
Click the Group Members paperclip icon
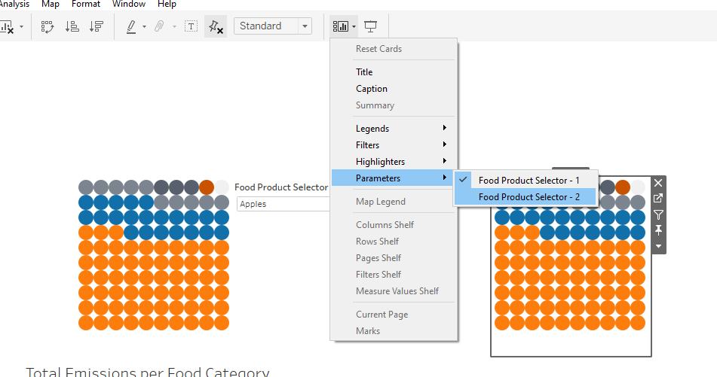click(x=159, y=26)
